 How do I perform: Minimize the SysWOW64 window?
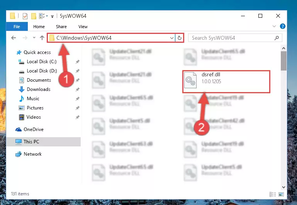243,16
